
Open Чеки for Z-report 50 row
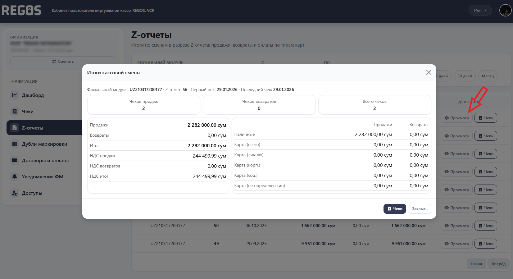(x=486, y=226)
